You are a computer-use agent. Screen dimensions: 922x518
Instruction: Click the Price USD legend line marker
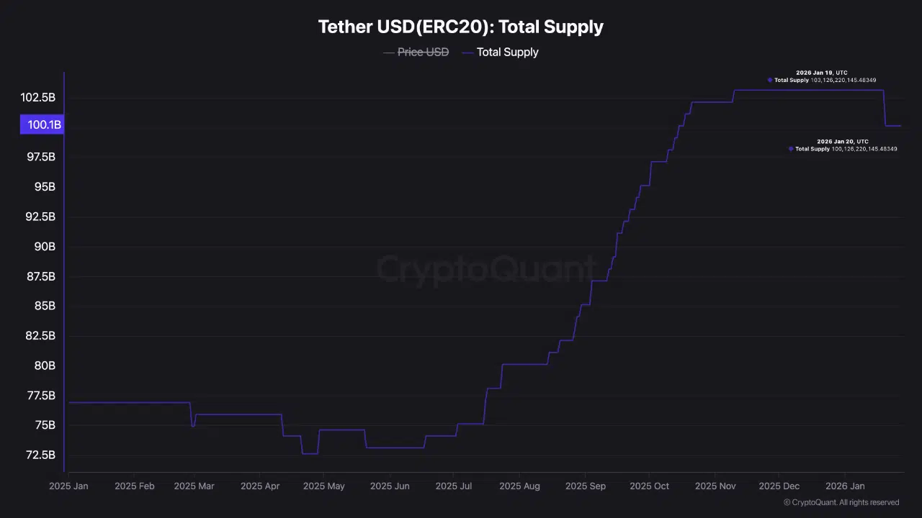coord(389,52)
